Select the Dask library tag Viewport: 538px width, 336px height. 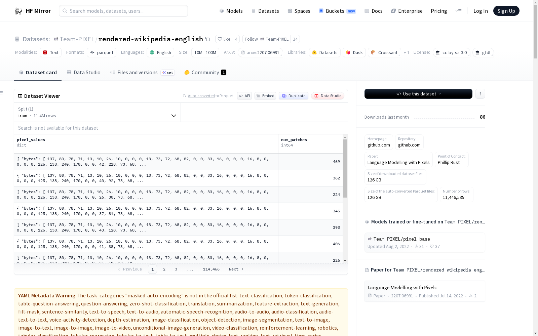pyautogui.click(x=354, y=52)
